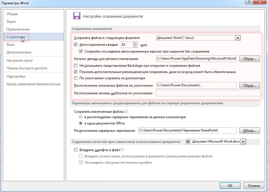This screenshot has width=268, height=192.
Task: Click the autorecovery folder path field
Action: 196,59
